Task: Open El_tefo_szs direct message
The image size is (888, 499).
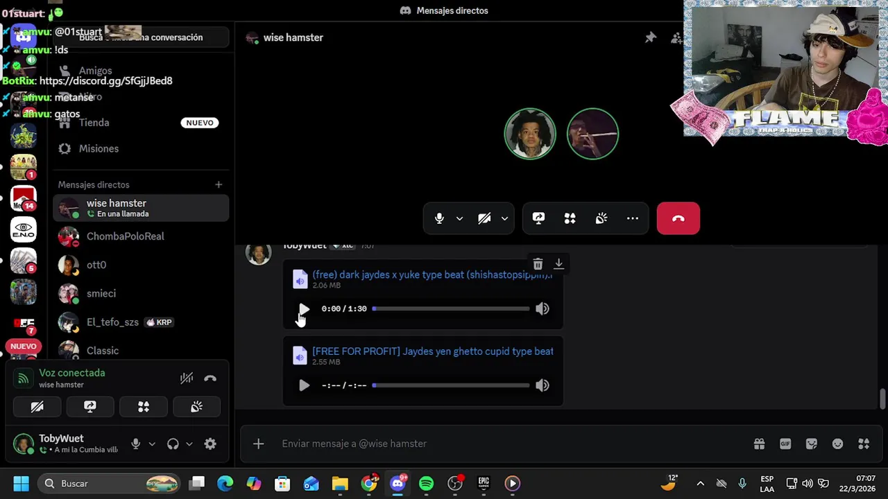Action: 141,322
